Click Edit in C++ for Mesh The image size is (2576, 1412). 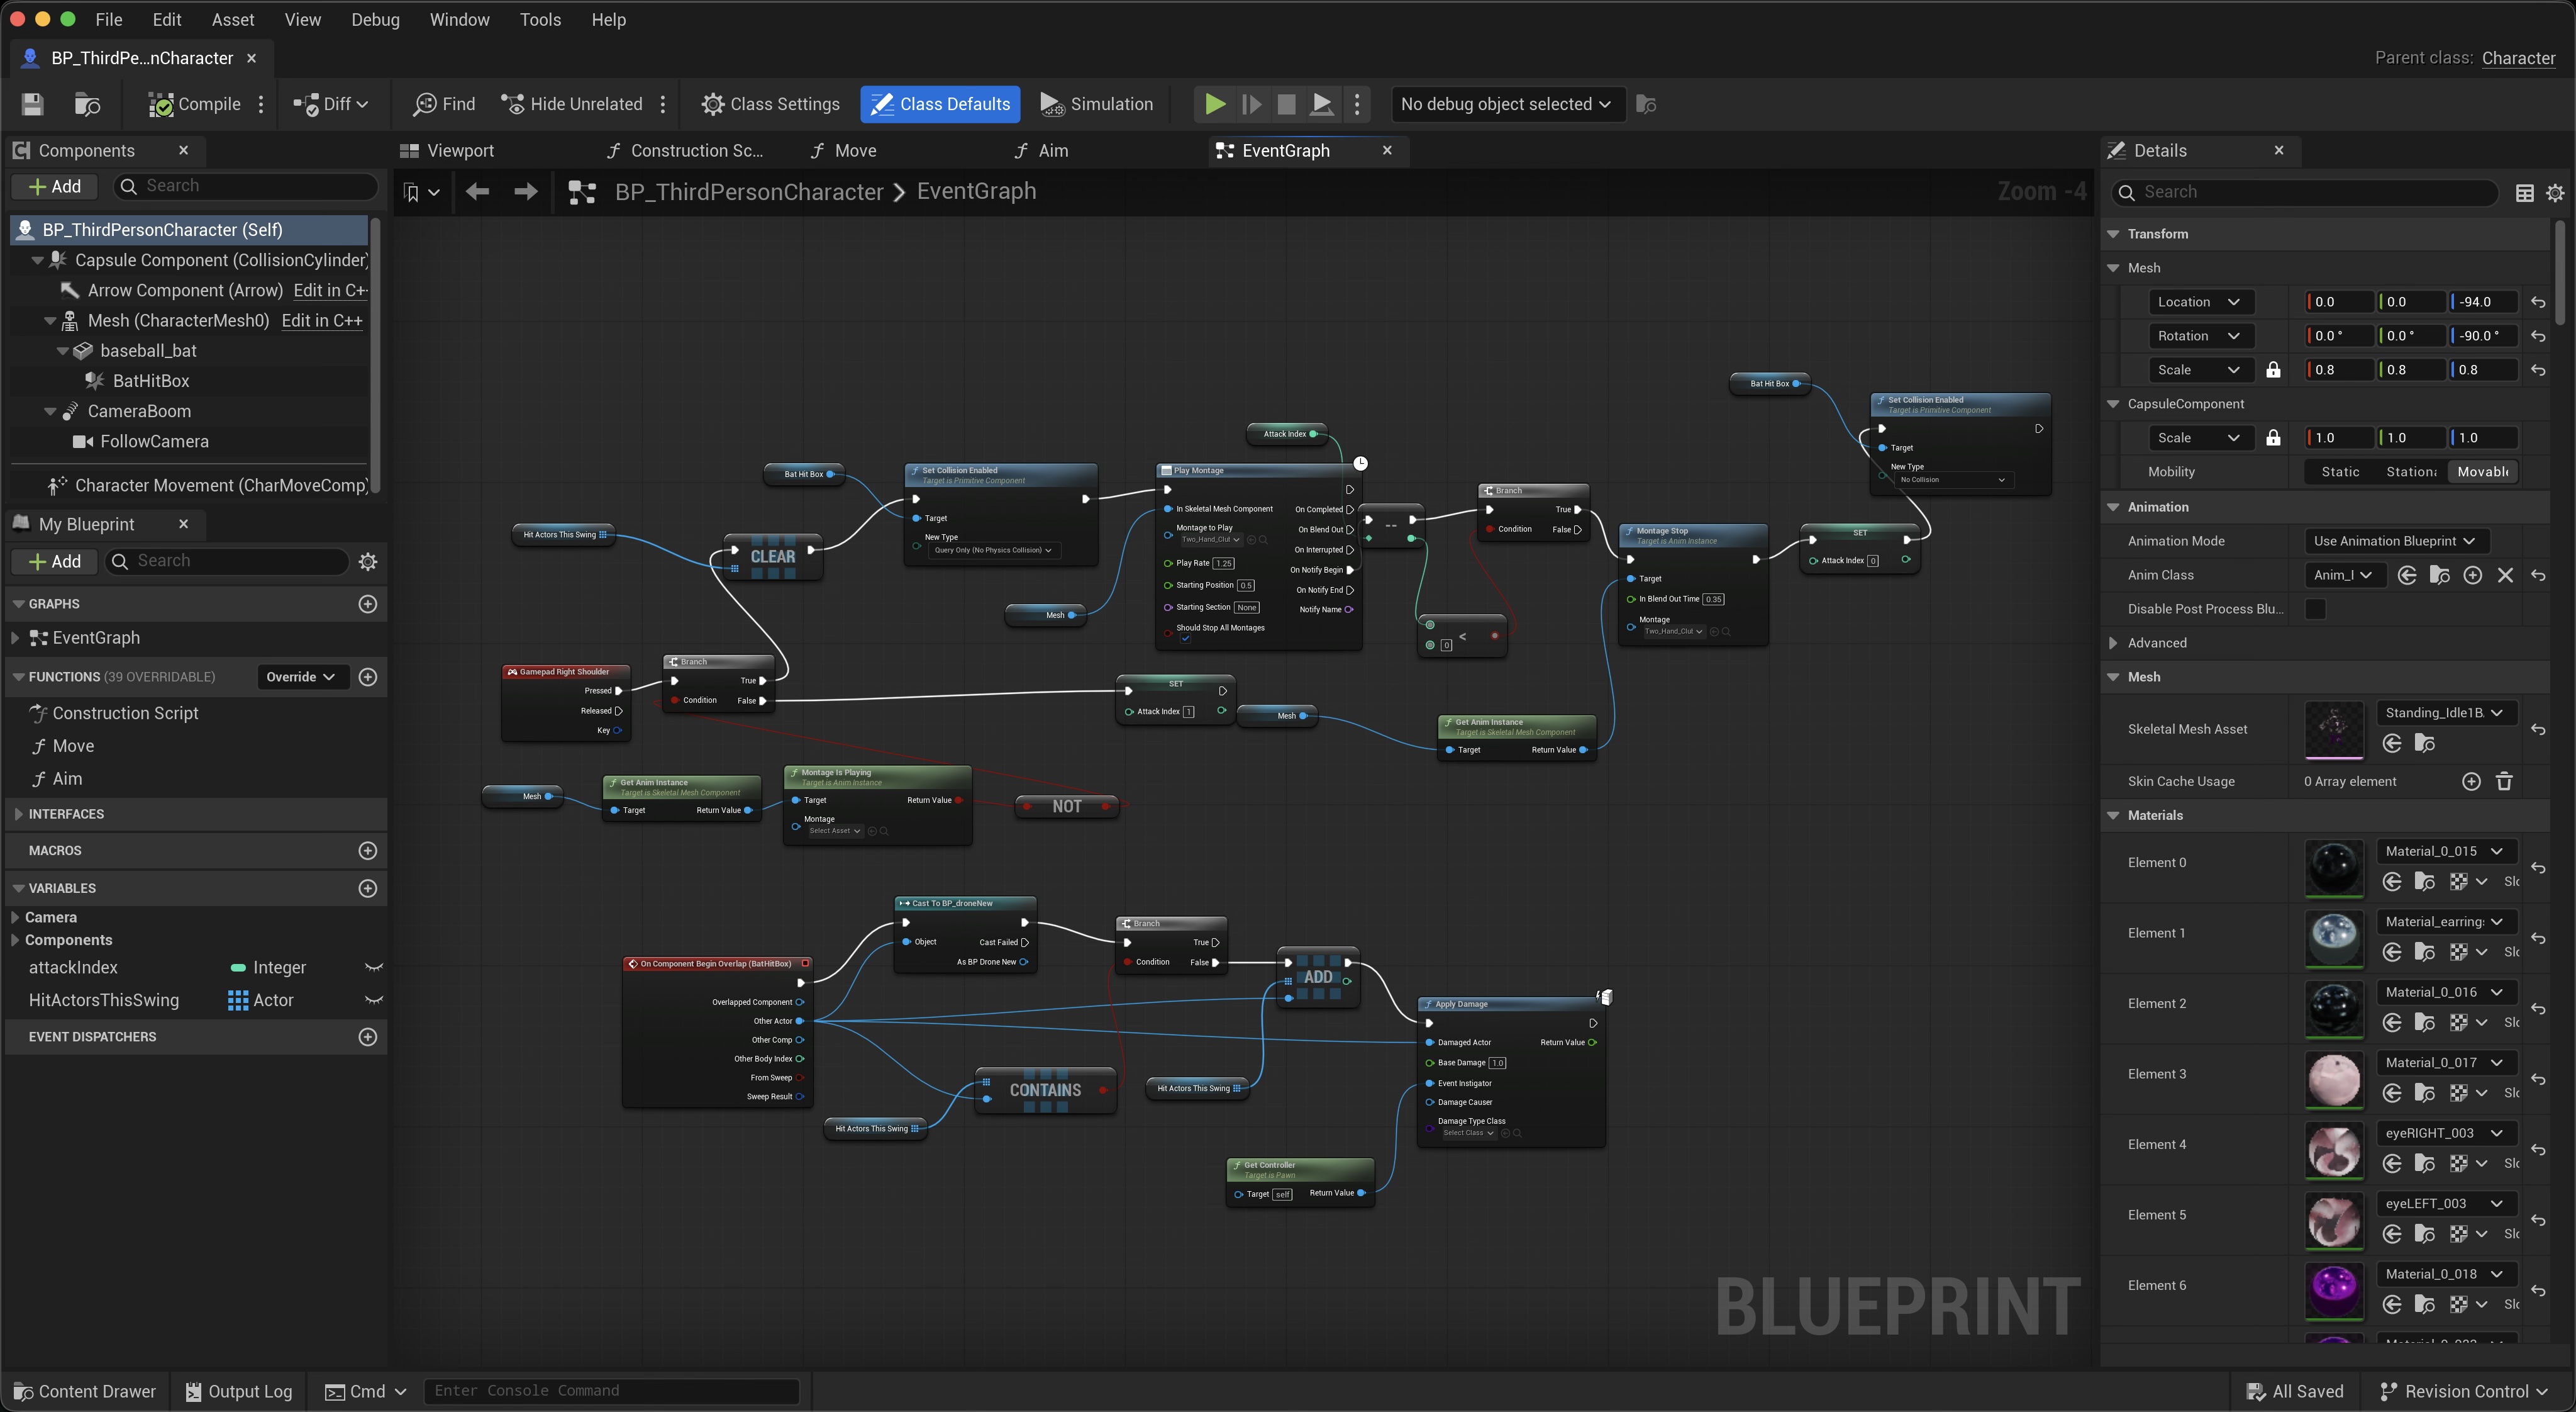[322, 322]
